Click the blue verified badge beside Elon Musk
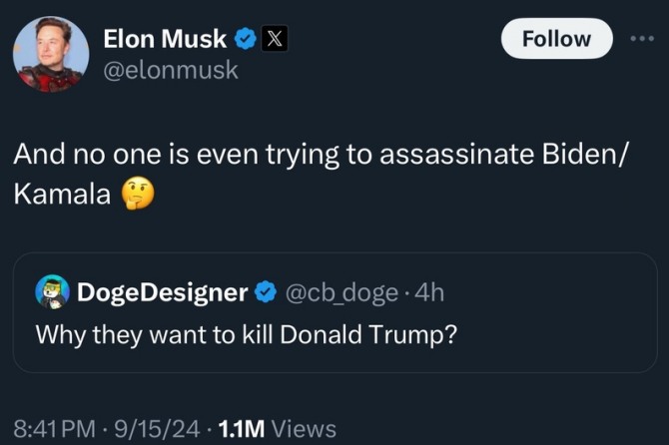The width and height of the screenshot is (669, 445). coord(245,40)
